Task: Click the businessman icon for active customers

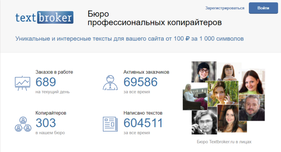Action: point(110,83)
